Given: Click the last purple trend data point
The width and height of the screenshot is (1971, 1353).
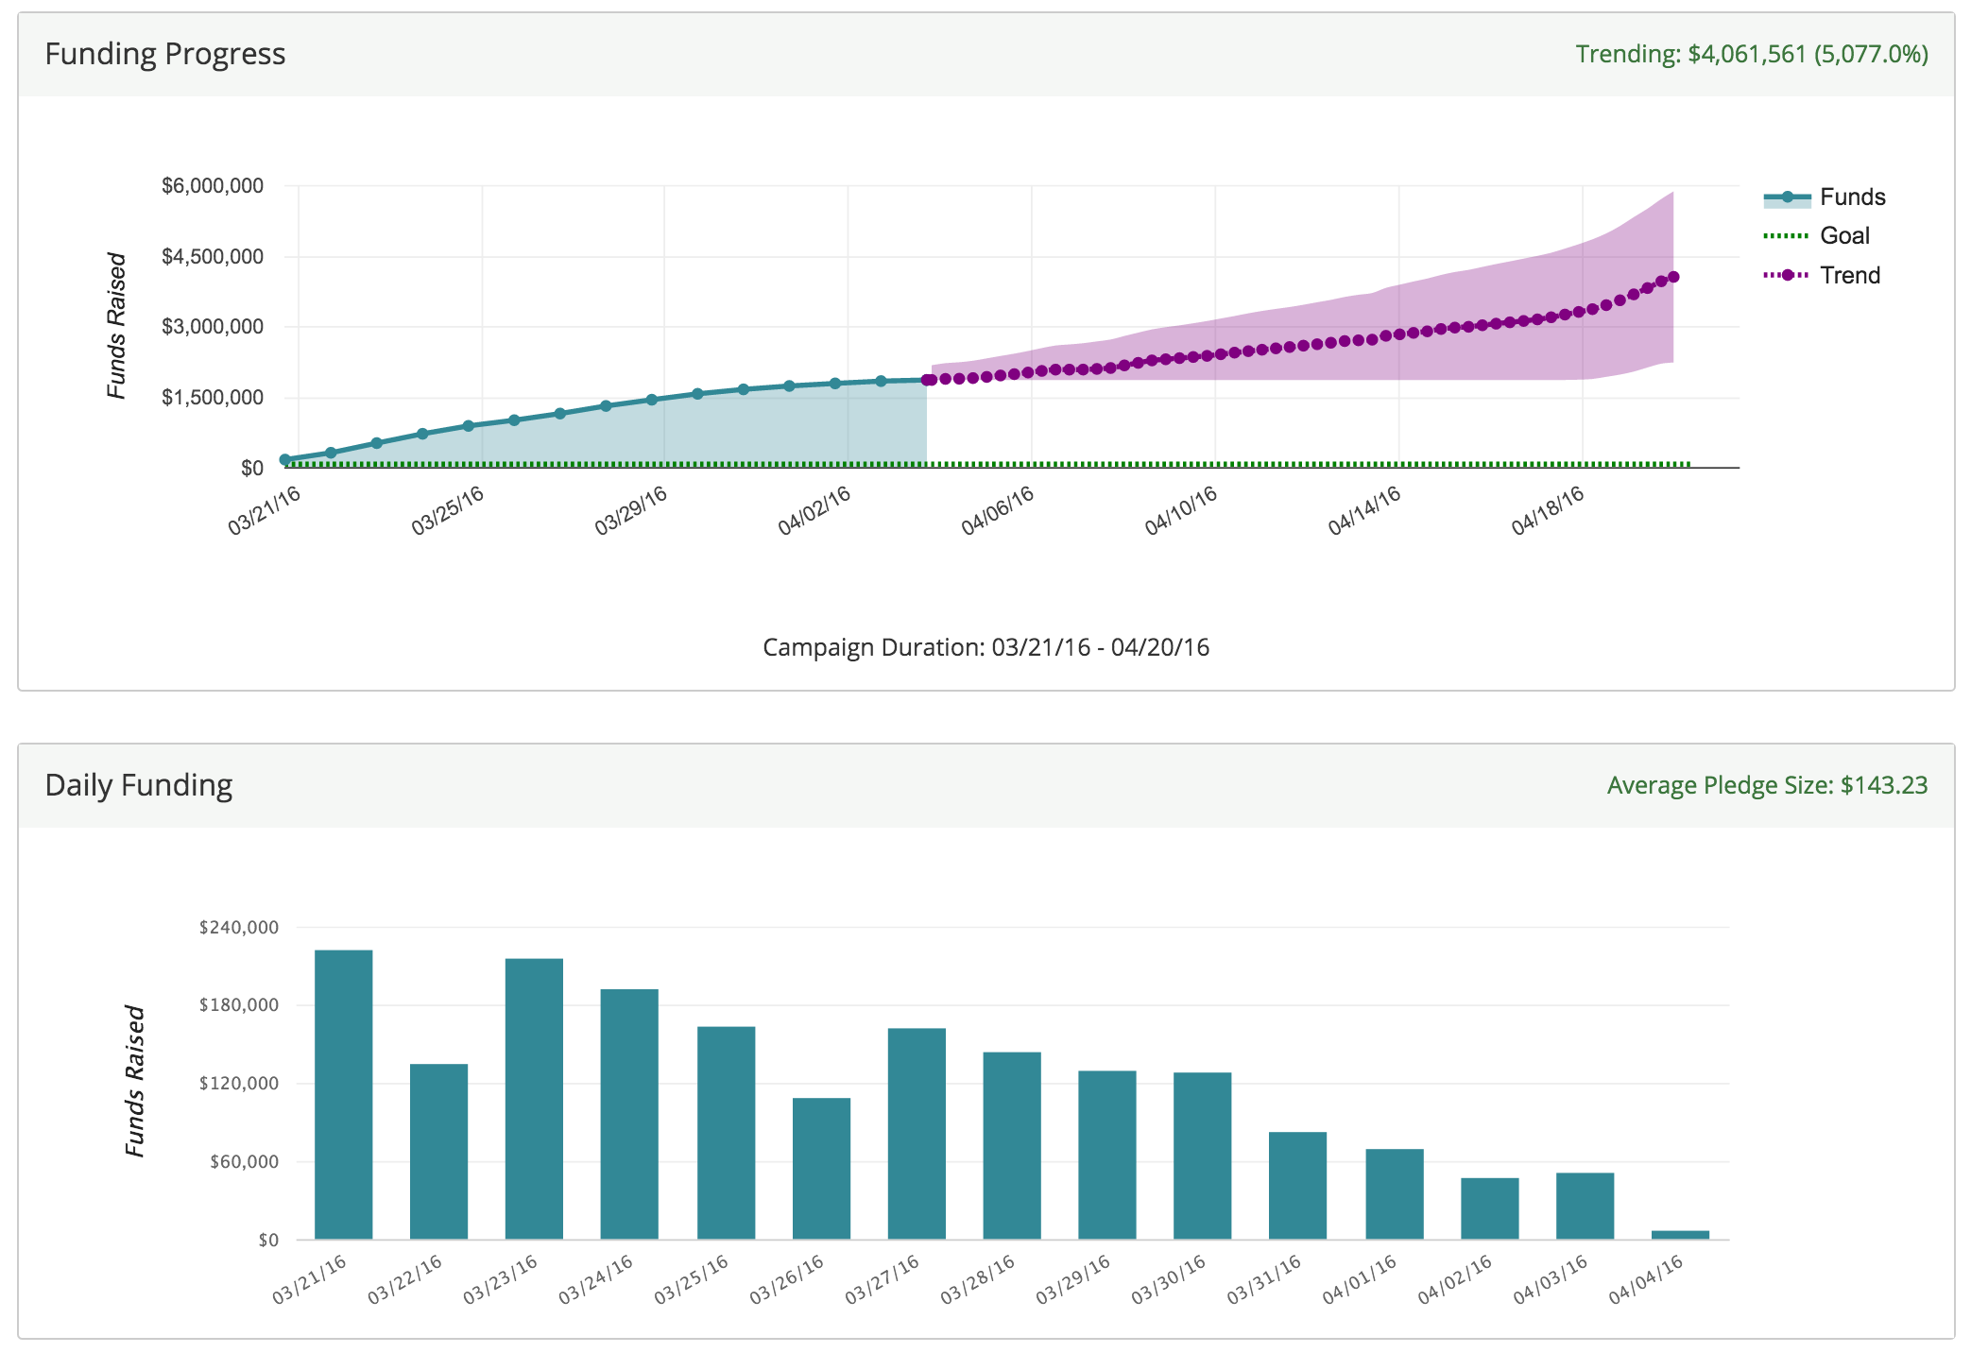Looking at the screenshot, I should point(1673,277).
